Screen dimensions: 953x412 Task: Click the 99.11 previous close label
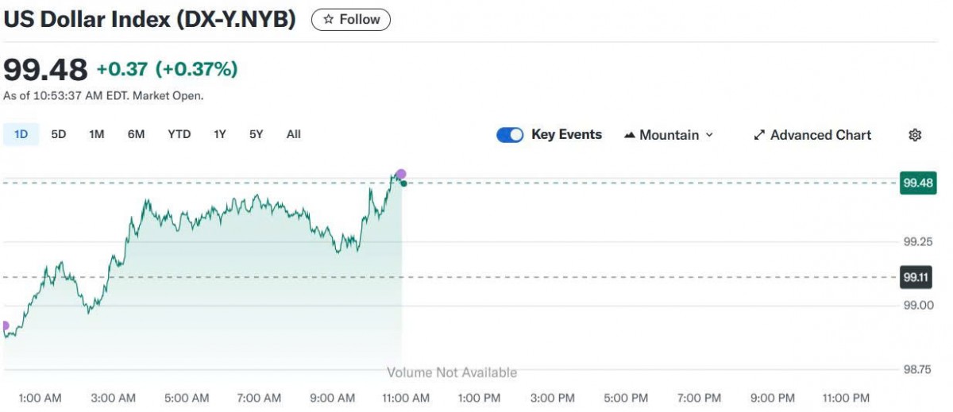point(916,278)
